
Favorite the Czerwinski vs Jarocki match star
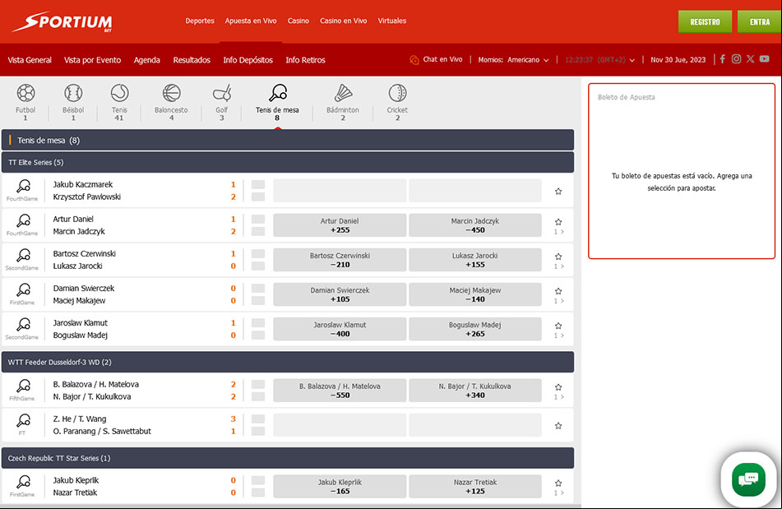point(558,257)
